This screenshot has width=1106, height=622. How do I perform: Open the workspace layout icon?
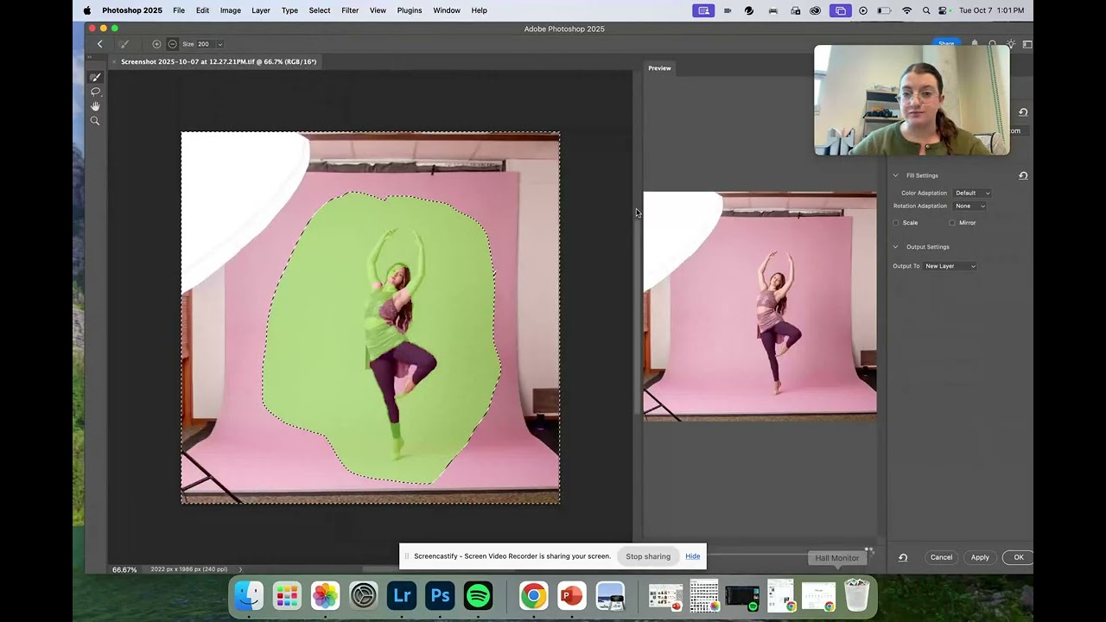tap(1027, 44)
